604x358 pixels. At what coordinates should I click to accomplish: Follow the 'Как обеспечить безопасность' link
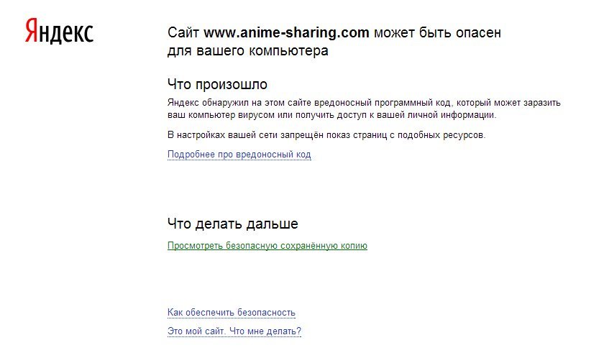pyautogui.click(x=231, y=313)
